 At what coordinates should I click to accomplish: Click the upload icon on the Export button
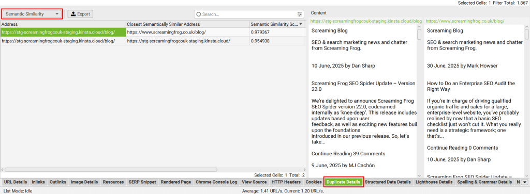[x=73, y=14]
